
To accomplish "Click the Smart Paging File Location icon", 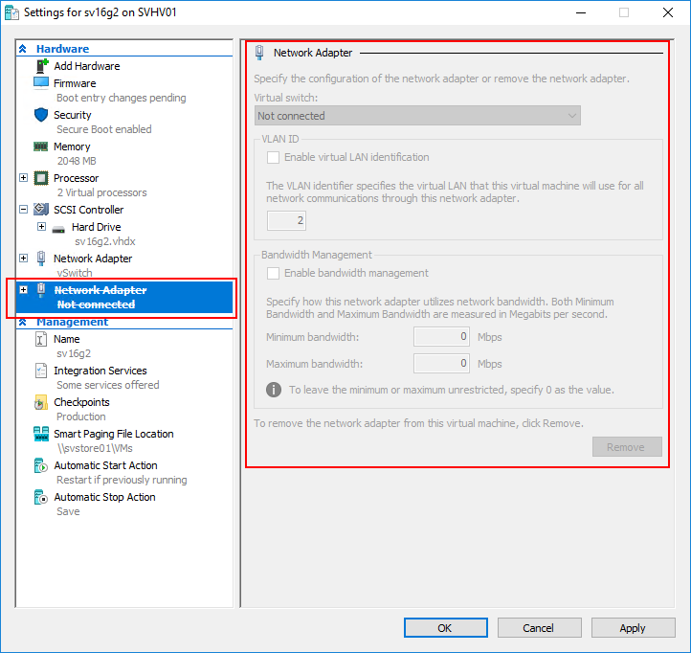I will coord(41,434).
